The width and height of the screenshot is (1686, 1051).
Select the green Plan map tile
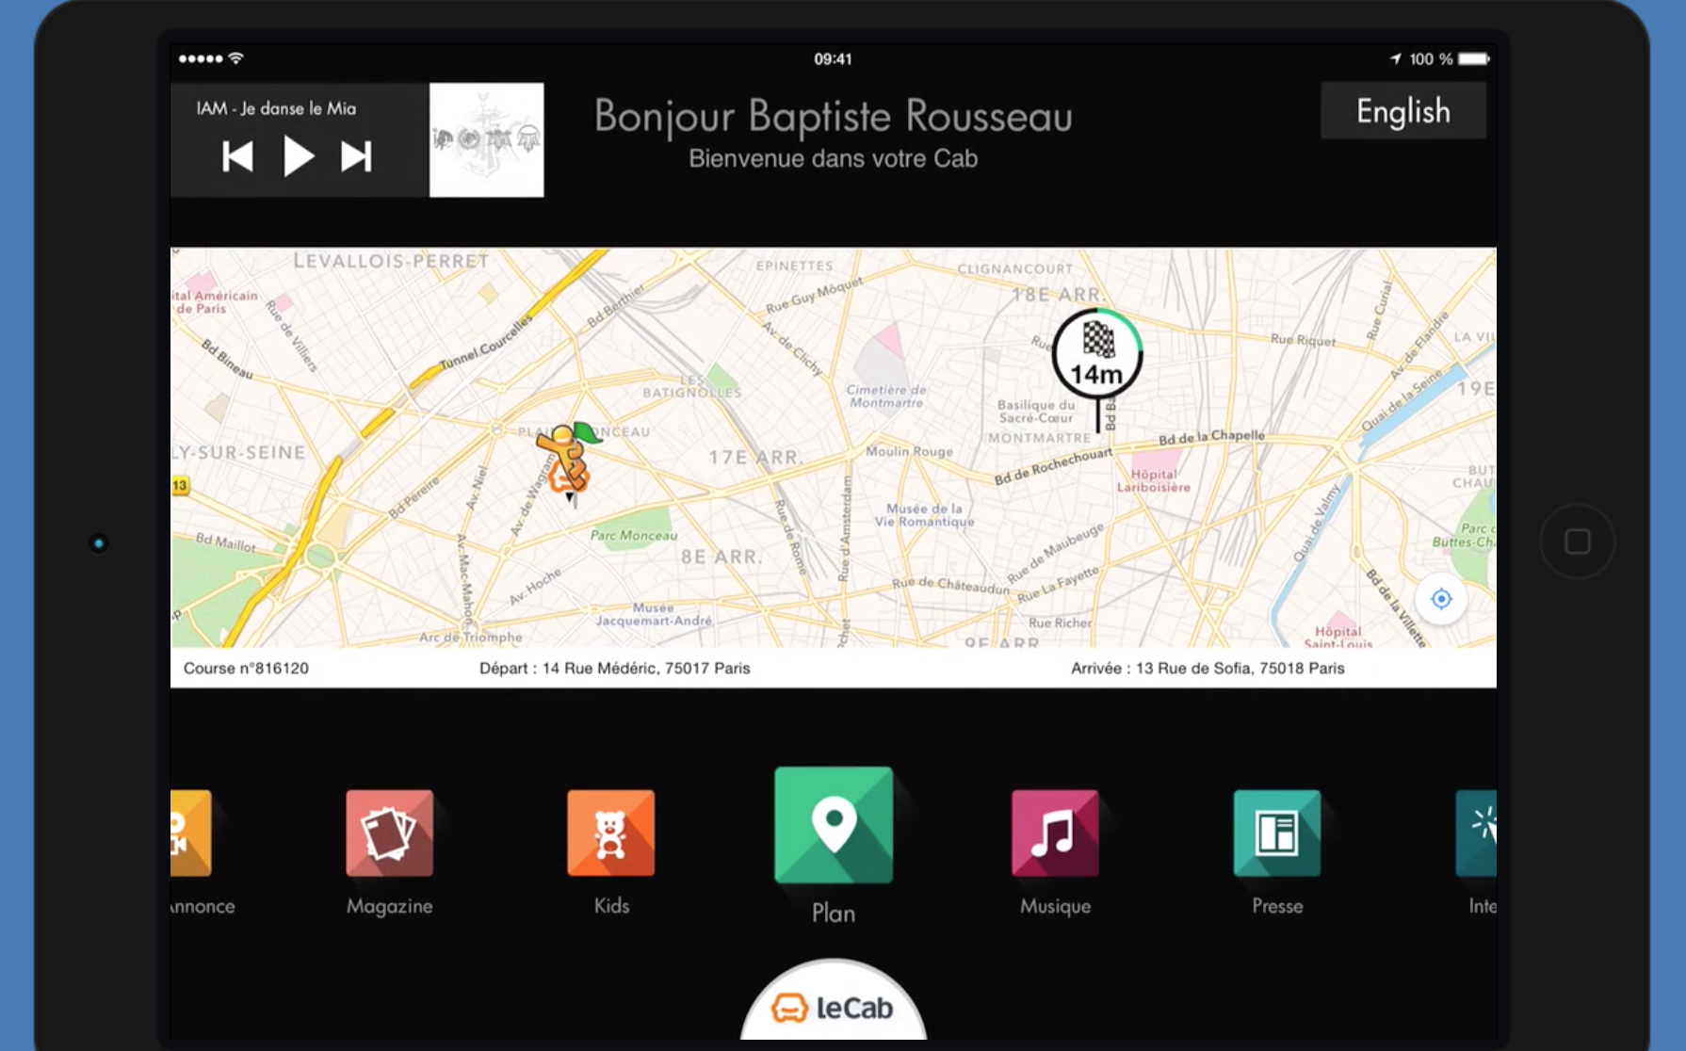[834, 825]
